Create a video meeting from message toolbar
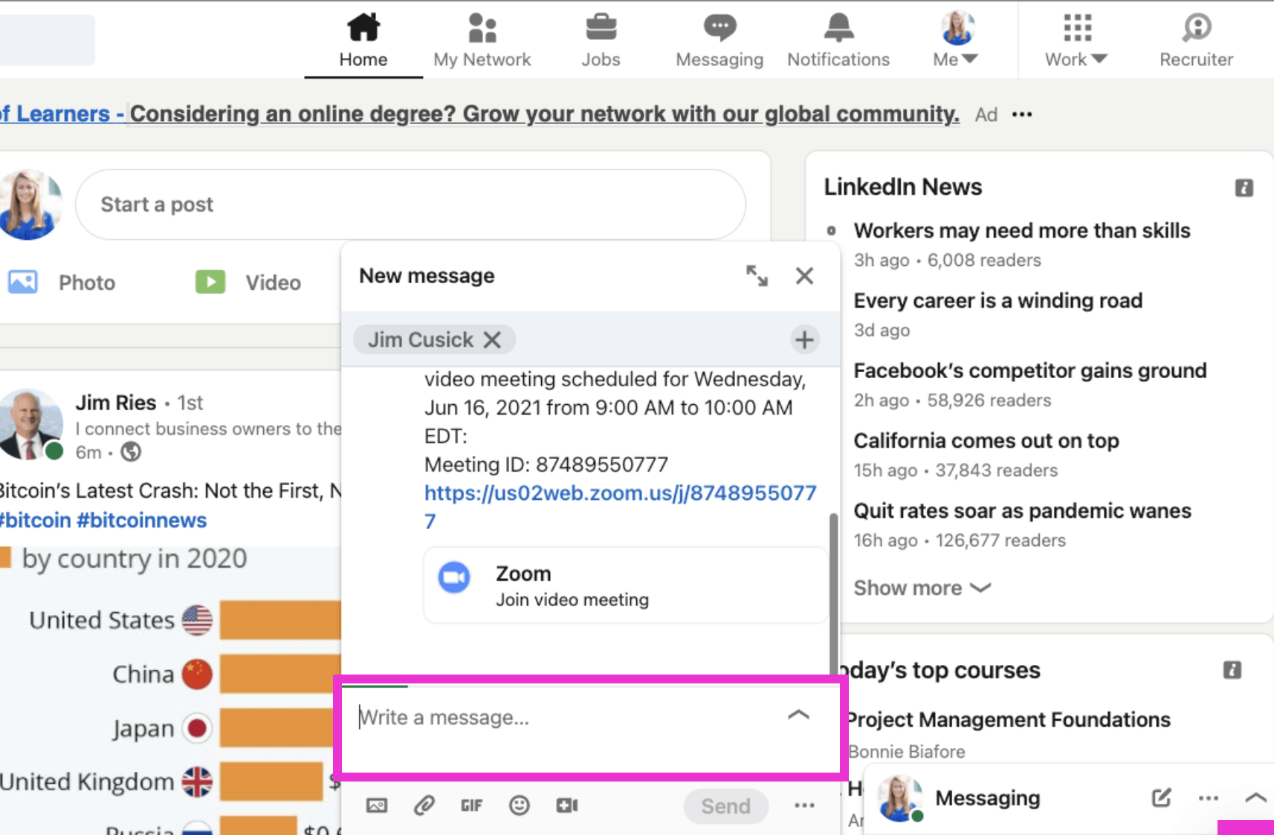Screen dimensions: 1274x835 [x=567, y=805]
